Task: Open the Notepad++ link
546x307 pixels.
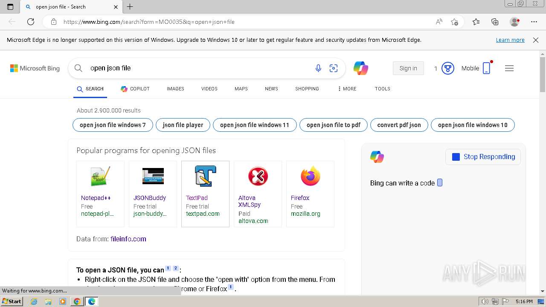Action: (96, 198)
